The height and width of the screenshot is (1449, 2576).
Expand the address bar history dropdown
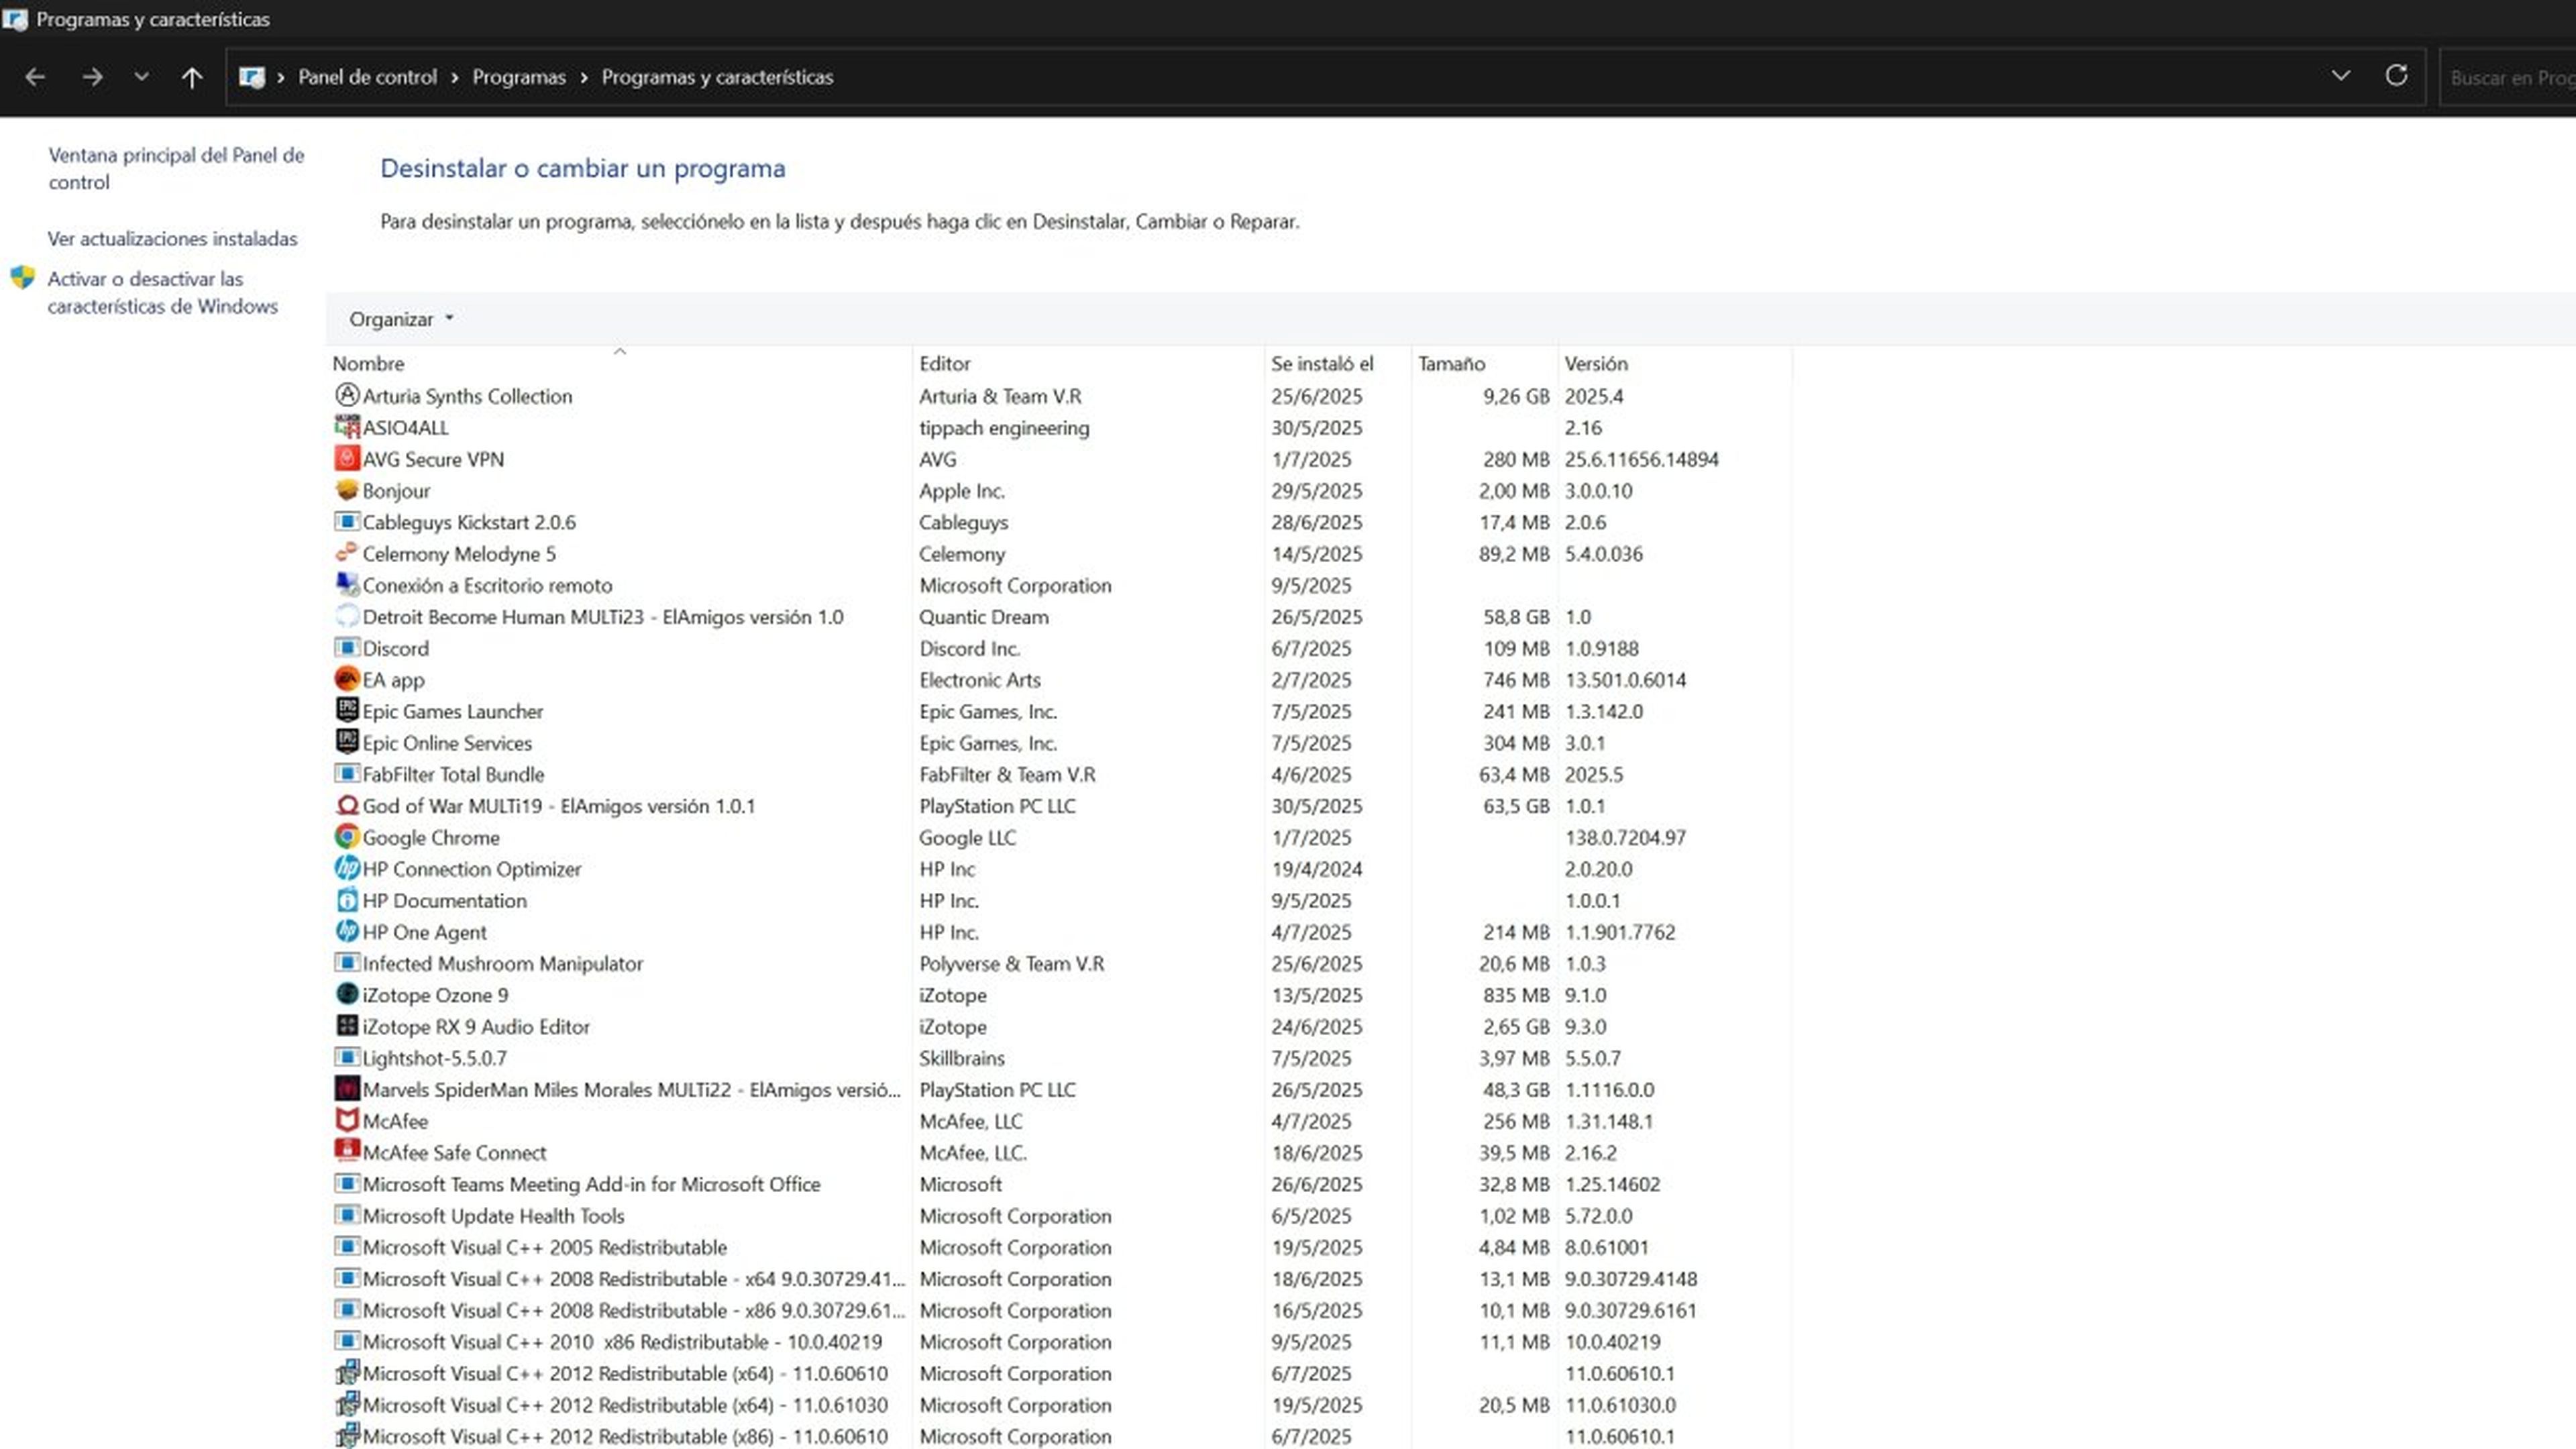[x=2340, y=76]
